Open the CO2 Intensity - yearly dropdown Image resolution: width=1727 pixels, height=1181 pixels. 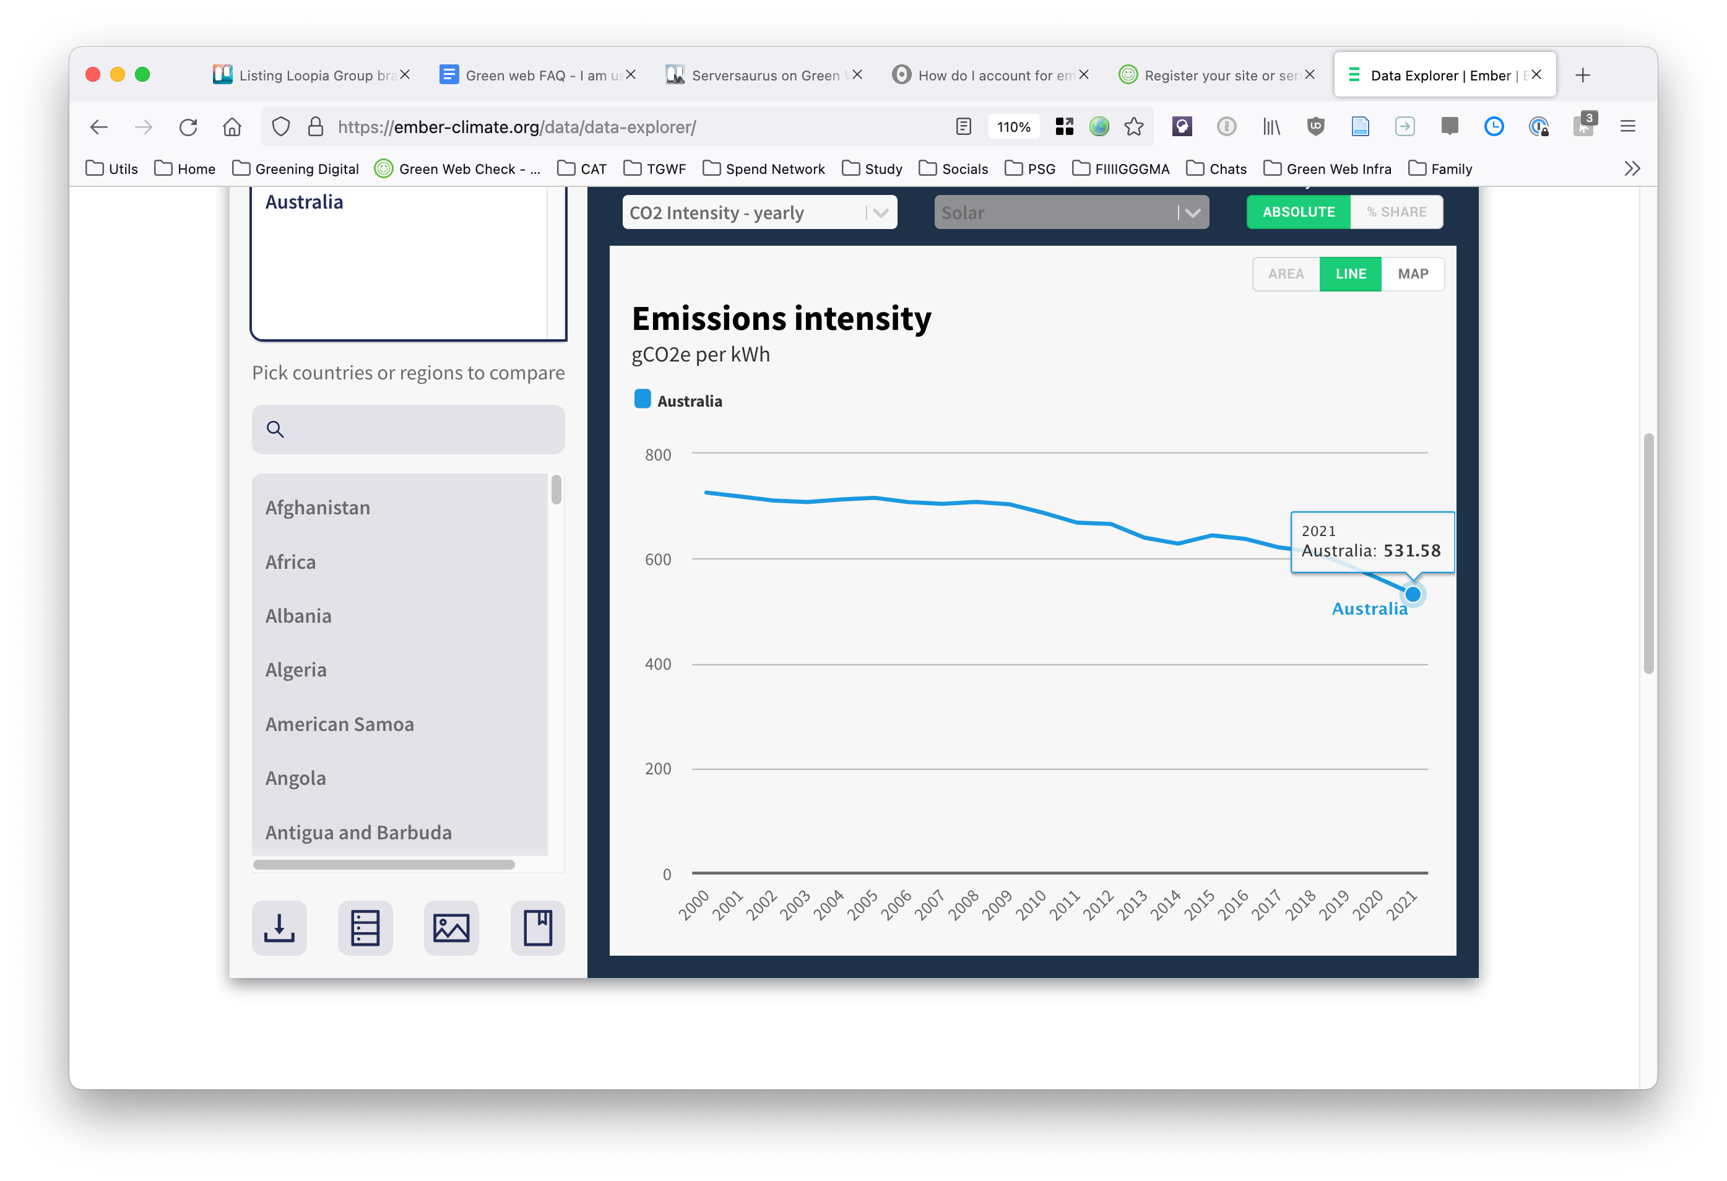point(759,212)
